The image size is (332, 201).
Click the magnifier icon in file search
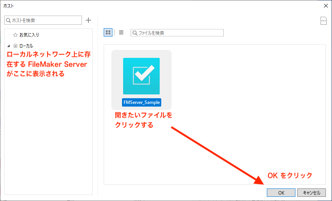pos(135,33)
